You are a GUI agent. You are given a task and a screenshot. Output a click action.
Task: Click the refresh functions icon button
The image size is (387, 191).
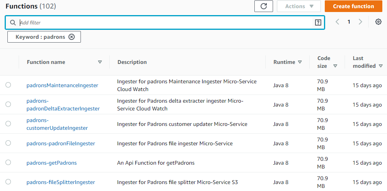click(x=263, y=6)
